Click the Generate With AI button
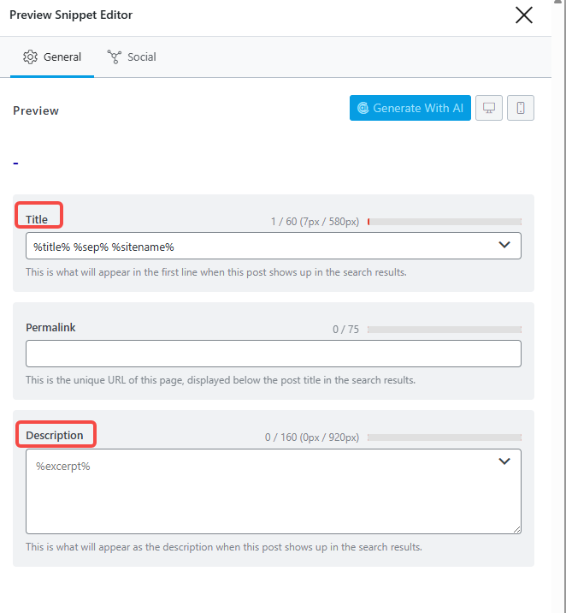 click(x=410, y=108)
